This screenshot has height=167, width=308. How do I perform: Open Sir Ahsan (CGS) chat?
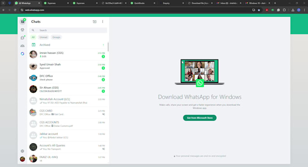click(x=68, y=89)
